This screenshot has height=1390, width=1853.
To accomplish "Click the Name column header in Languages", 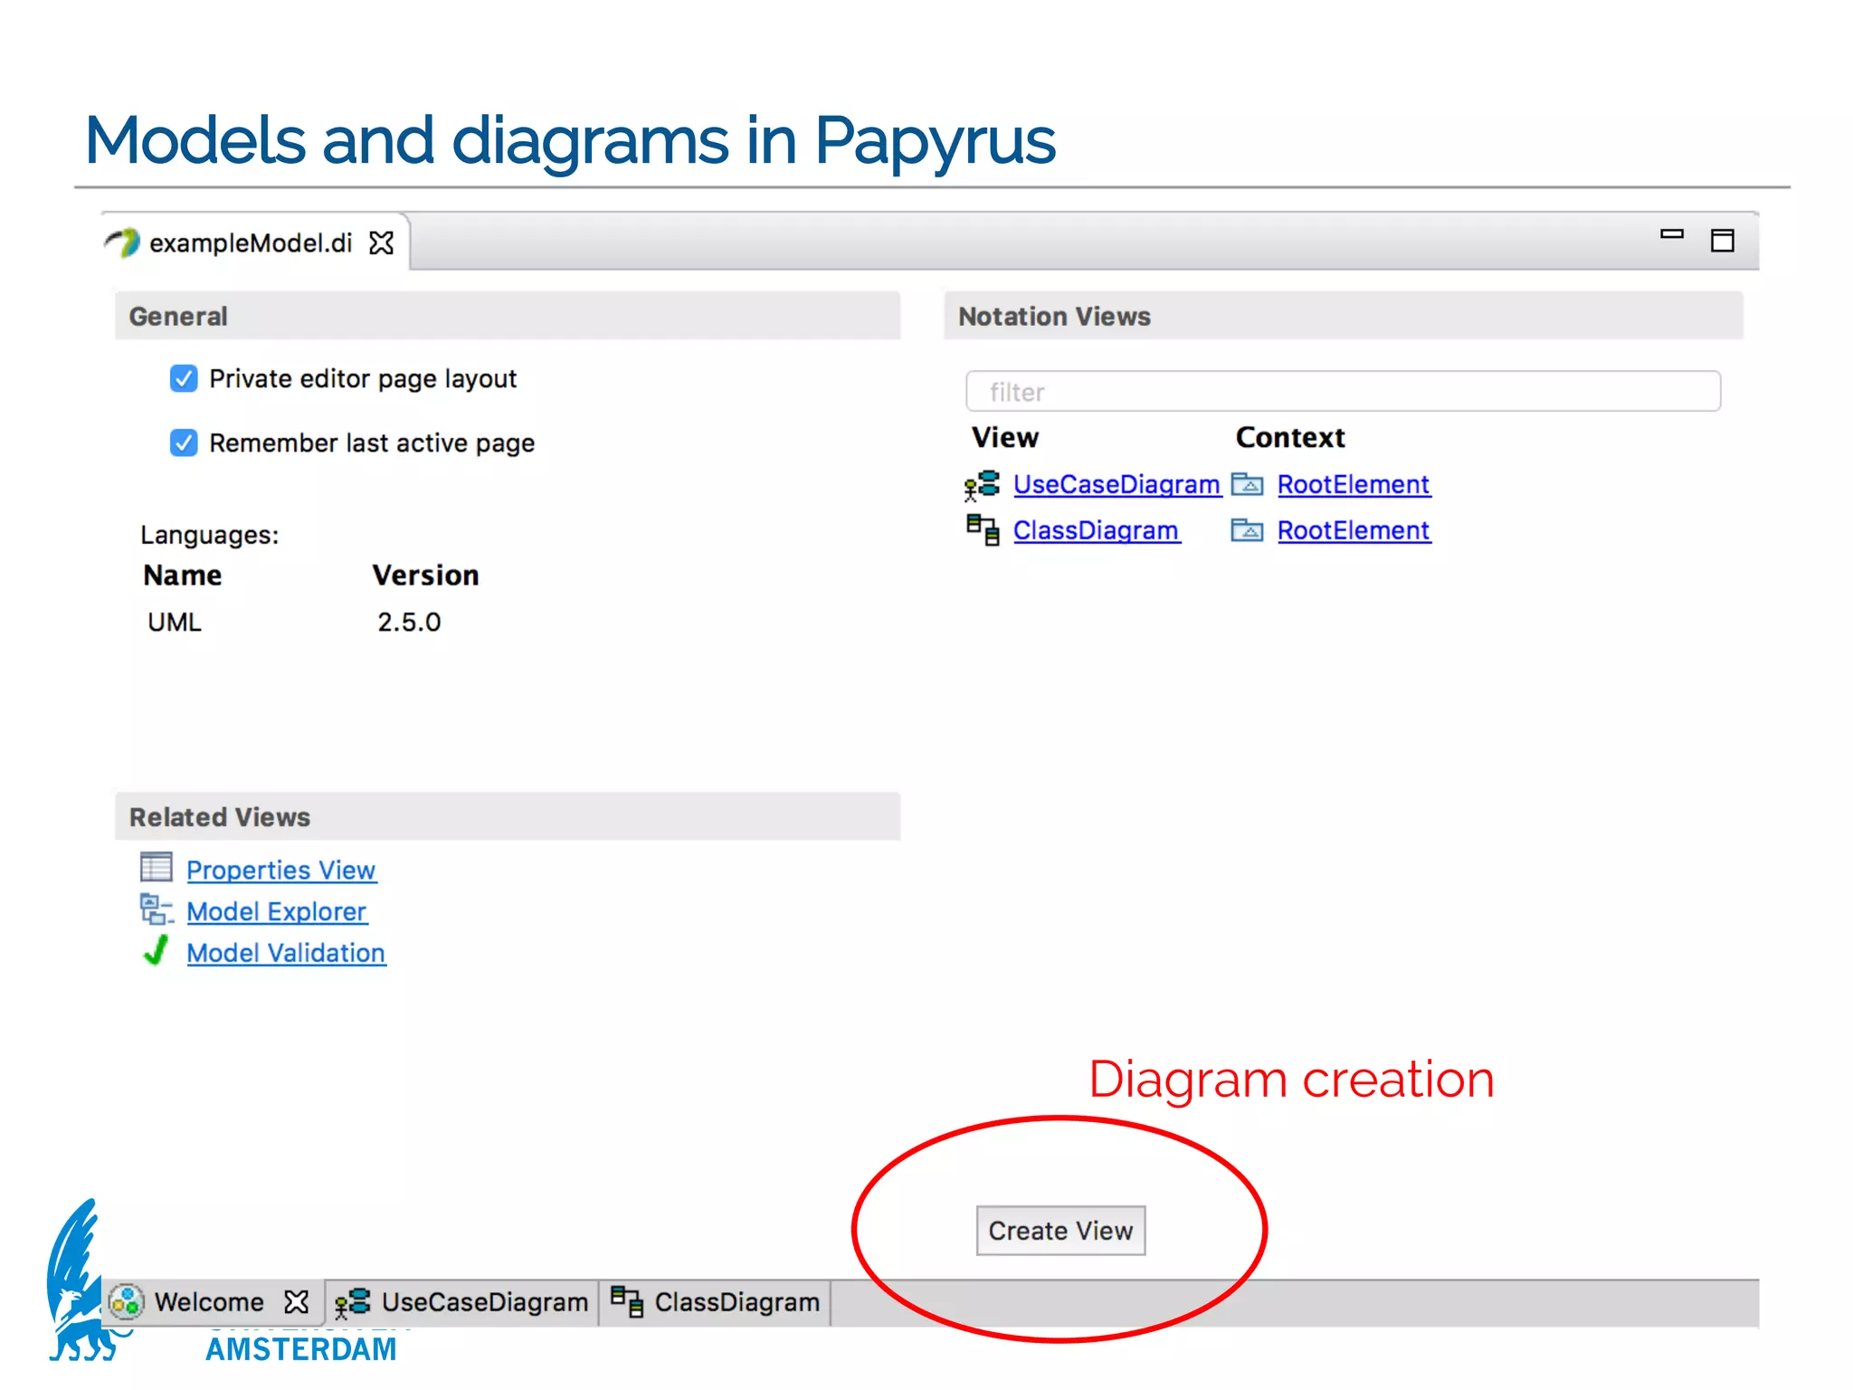I will coord(182,576).
